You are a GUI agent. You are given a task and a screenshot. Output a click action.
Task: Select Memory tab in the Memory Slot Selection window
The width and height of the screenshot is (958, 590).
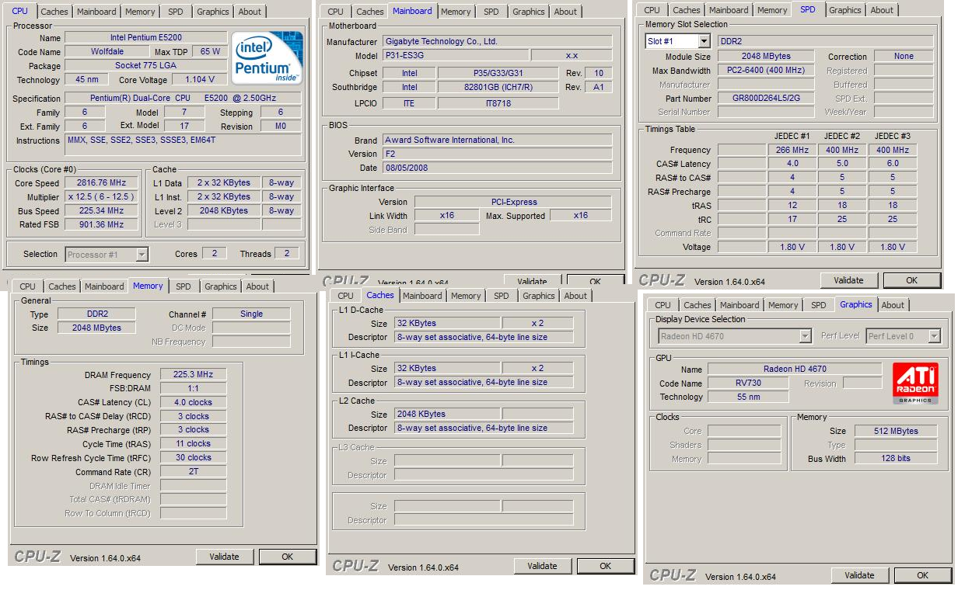tap(771, 10)
